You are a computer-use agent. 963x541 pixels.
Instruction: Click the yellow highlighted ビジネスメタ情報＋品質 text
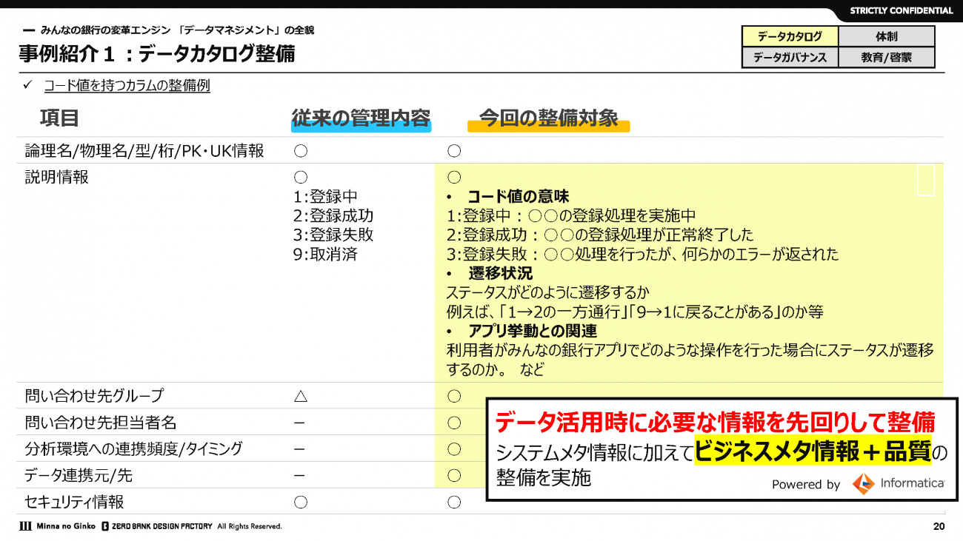pyautogui.click(x=812, y=451)
